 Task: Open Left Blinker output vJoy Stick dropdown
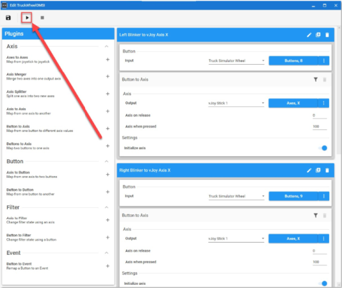pyautogui.click(x=236, y=103)
